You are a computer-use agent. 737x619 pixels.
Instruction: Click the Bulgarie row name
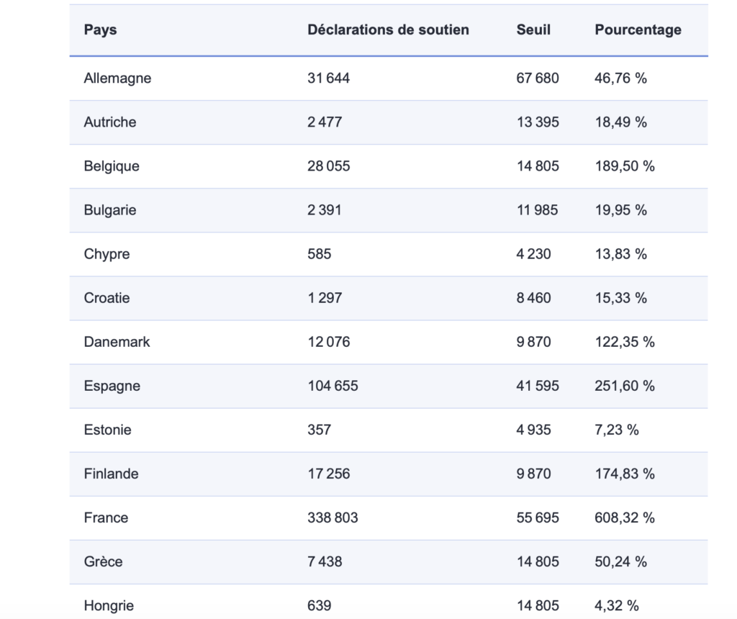coord(109,210)
